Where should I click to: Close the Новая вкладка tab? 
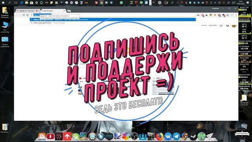coord(64,11)
